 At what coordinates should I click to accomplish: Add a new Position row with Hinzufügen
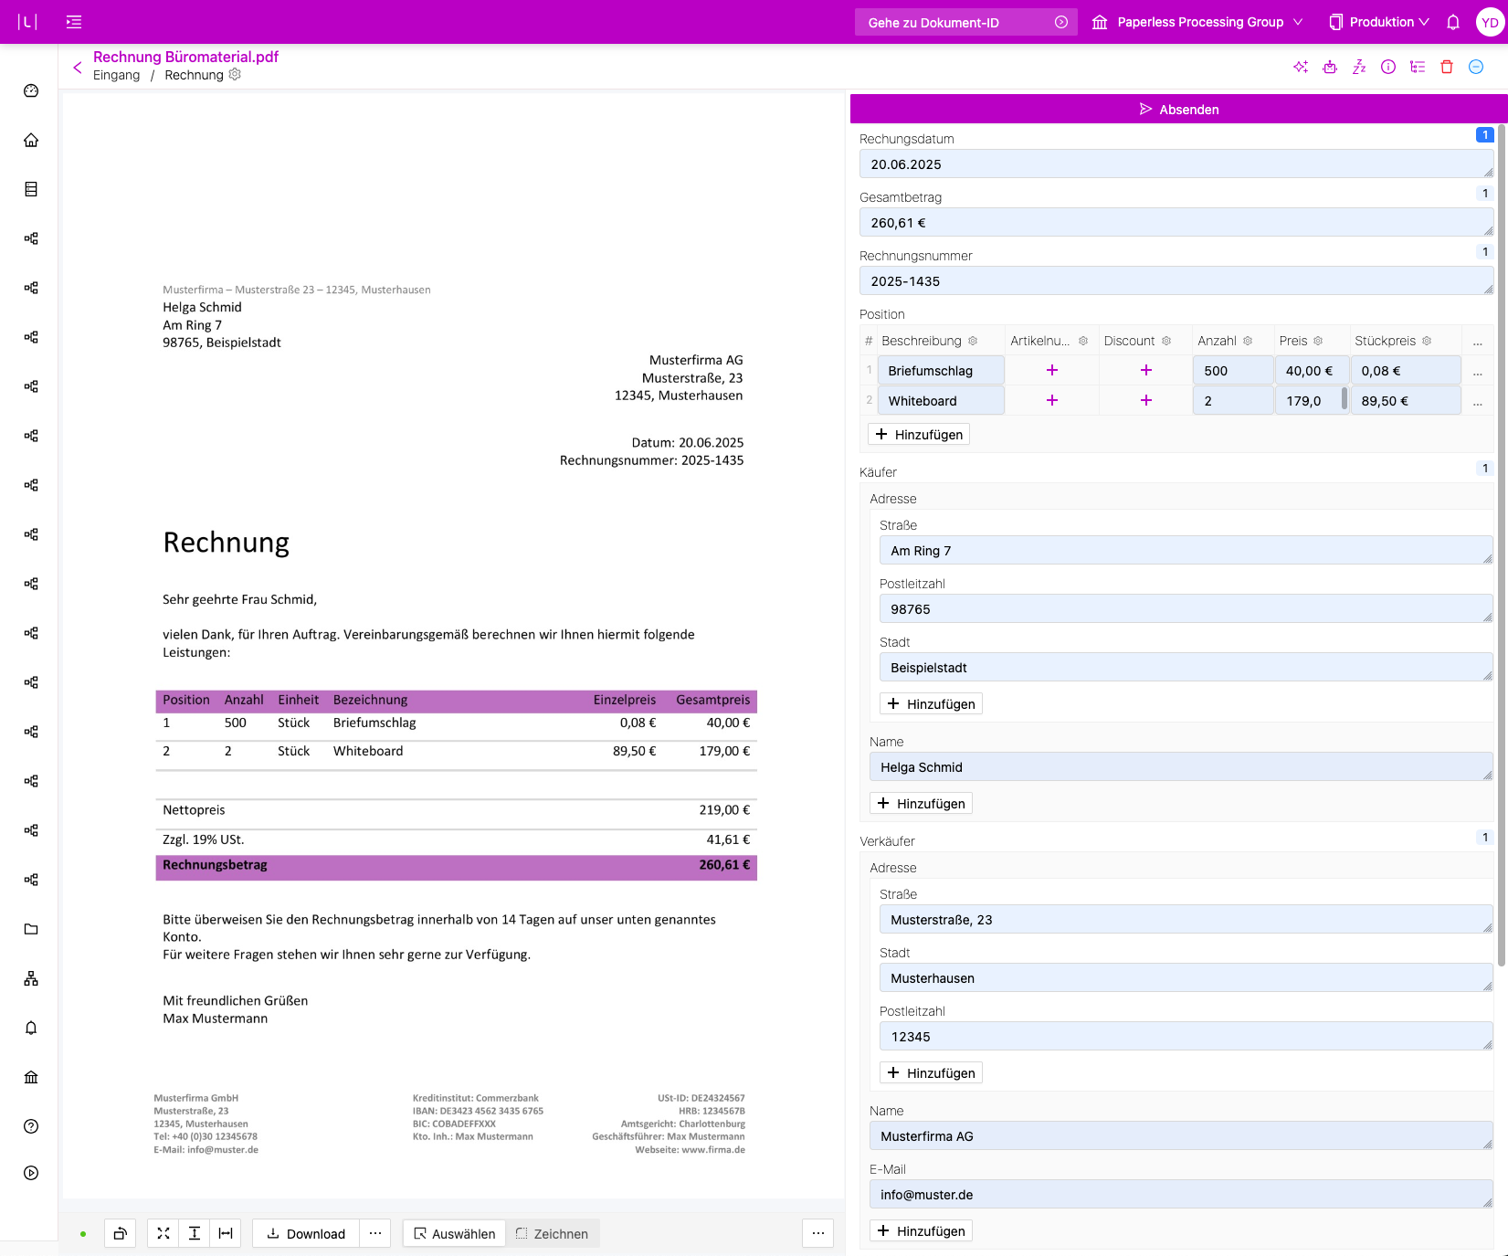coord(919,434)
